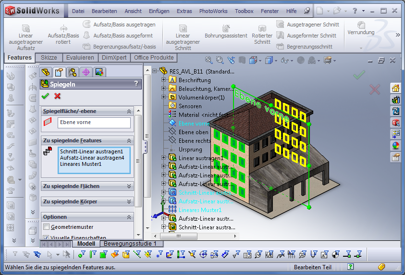Expand the Beschriftung tree node

[x=164, y=80]
